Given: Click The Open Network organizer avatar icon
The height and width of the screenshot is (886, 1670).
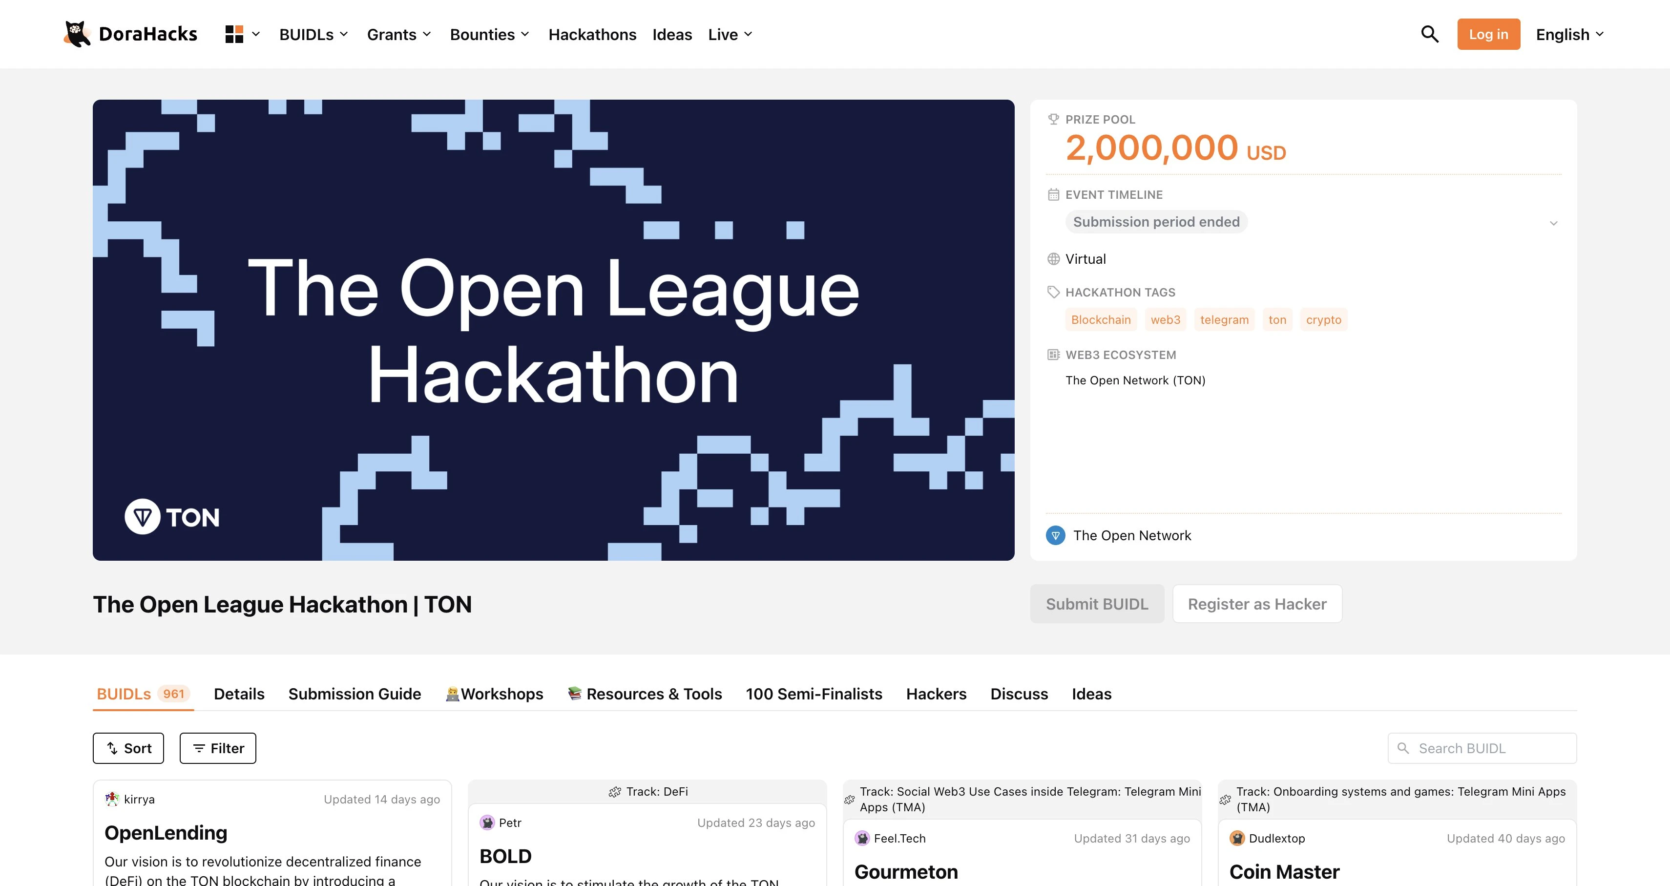Looking at the screenshot, I should pyautogui.click(x=1055, y=535).
